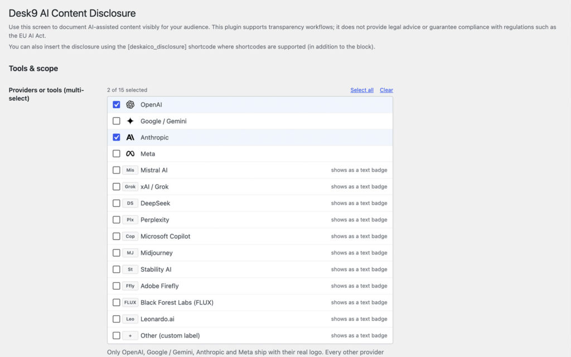Tick the Meta checkbox
The width and height of the screenshot is (571, 357).
(x=116, y=154)
